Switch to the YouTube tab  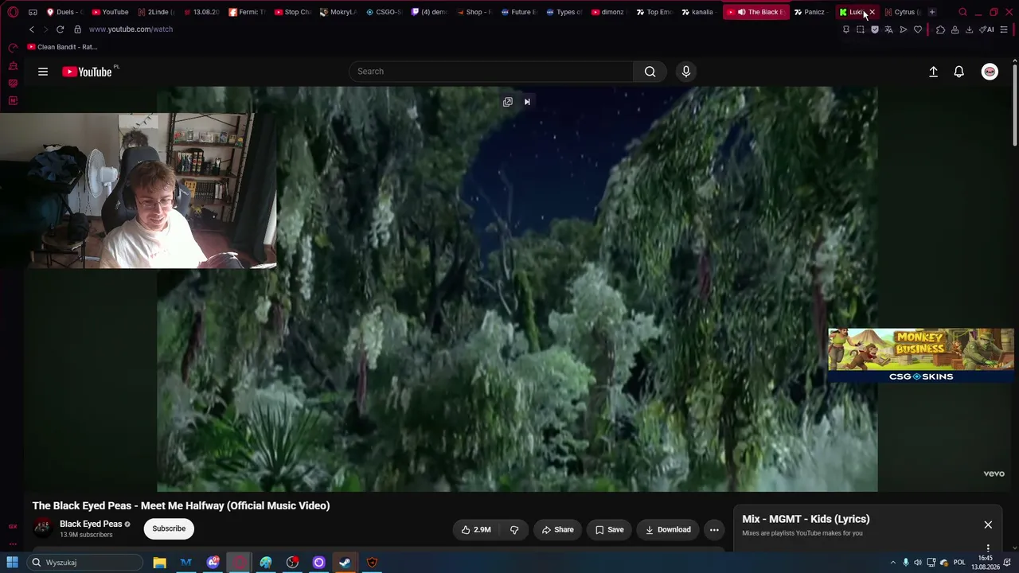tap(111, 12)
